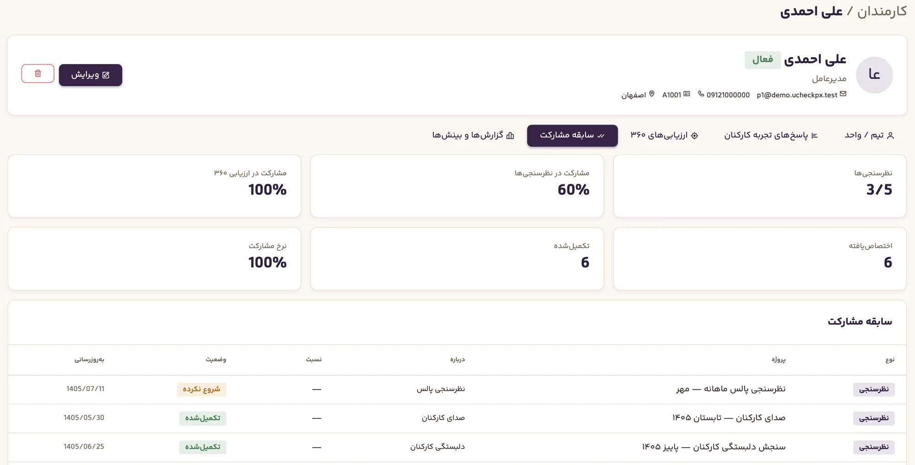The height and width of the screenshot is (465, 915).
Task: Click the اختصاص‌یافته 6 card
Action: 760,259
